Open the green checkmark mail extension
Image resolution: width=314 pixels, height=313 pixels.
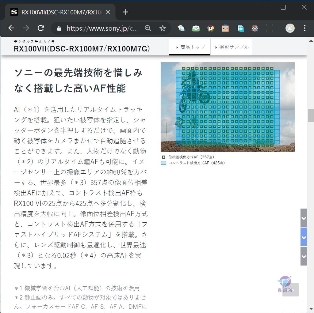pyautogui.click(x=196, y=28)
